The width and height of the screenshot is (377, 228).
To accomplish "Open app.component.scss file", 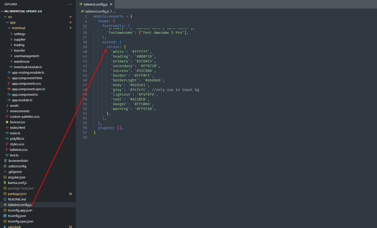I will coord(27,83).
